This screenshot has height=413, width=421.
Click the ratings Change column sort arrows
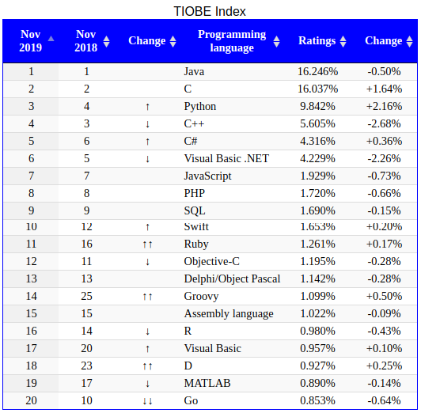[410, 41]
